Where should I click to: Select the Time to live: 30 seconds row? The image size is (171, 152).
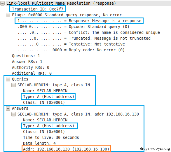(51, 137)
